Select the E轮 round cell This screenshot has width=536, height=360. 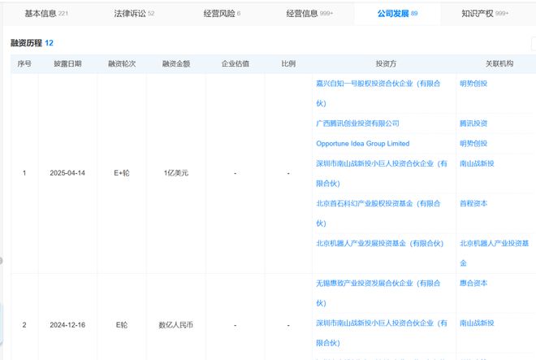pyautogui.click(x=122, y=325)
